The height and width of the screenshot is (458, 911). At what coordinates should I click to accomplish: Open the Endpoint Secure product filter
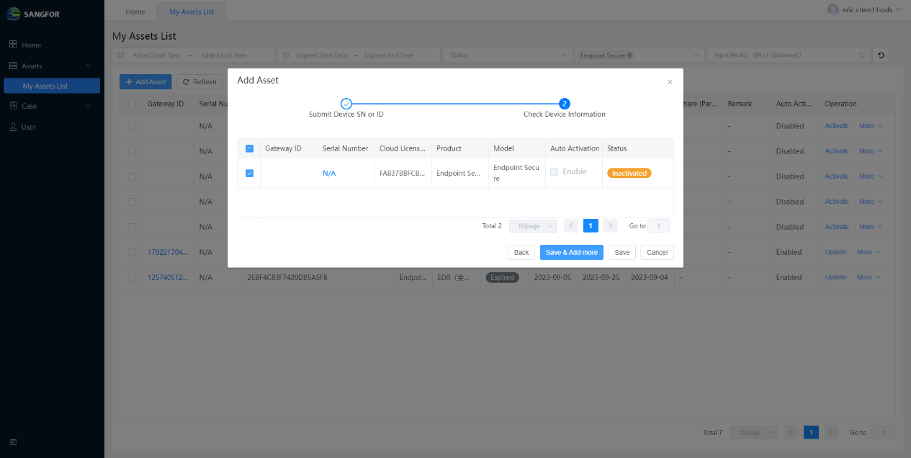pos(640,55)
